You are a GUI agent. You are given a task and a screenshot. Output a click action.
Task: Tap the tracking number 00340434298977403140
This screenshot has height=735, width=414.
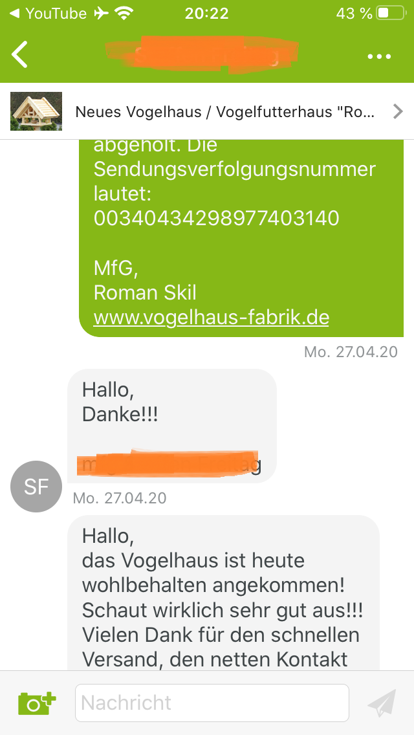pos(217,218)
